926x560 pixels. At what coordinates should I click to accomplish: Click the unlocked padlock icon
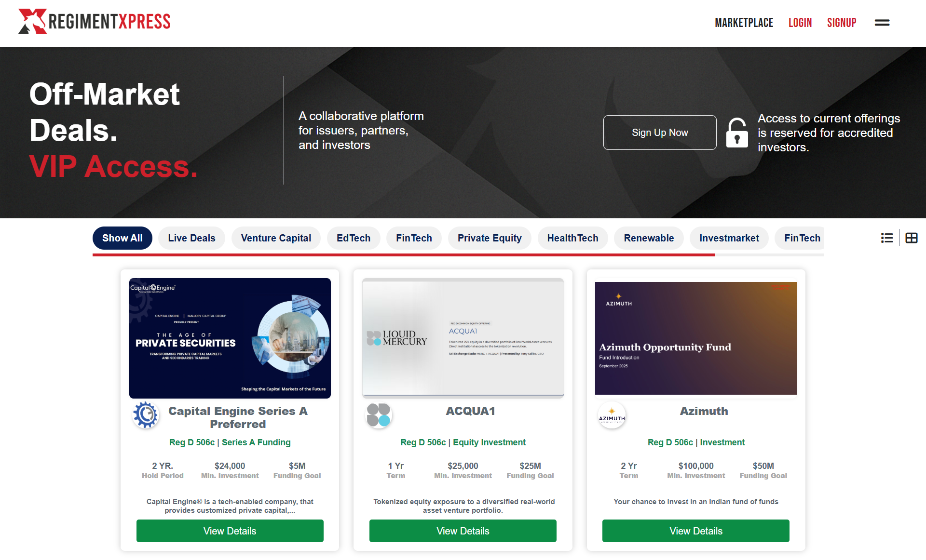pyautogui.click(x=737, y=133)
